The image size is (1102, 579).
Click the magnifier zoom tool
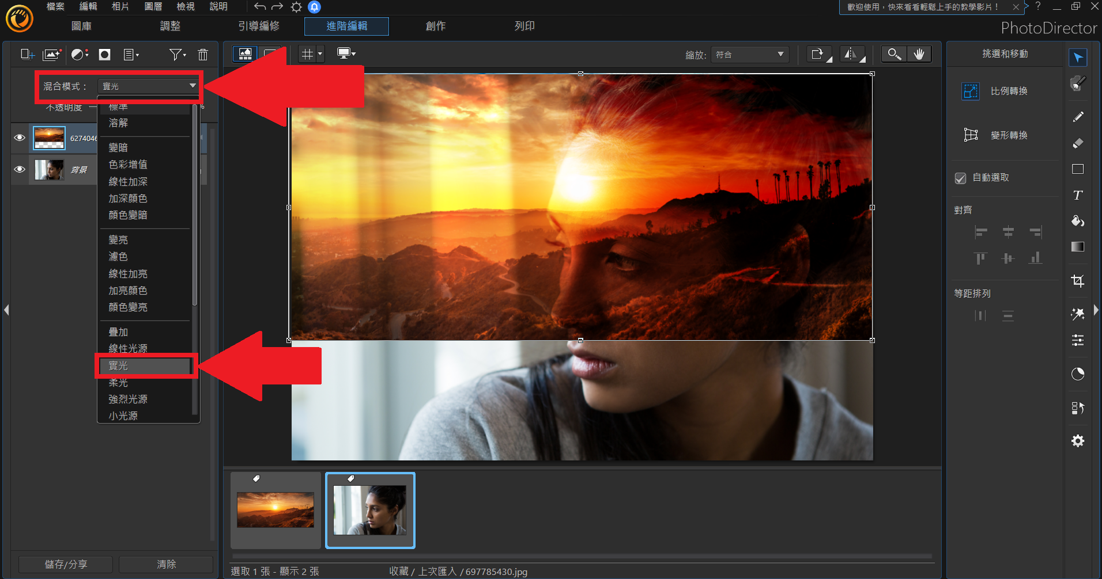[894, 54]
